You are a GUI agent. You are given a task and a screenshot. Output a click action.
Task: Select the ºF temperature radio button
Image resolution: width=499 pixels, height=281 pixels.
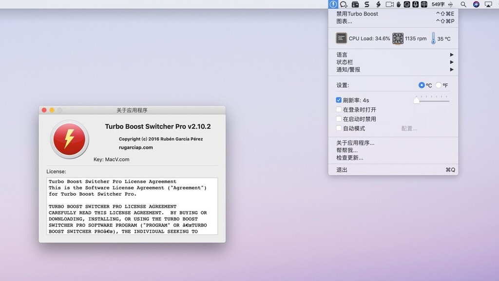[439, 85]
